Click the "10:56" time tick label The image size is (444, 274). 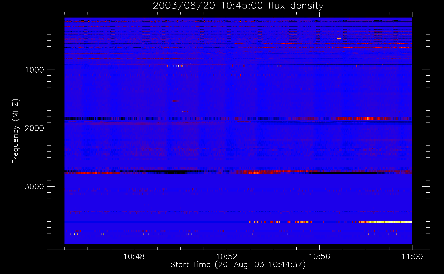click(319, 257)
